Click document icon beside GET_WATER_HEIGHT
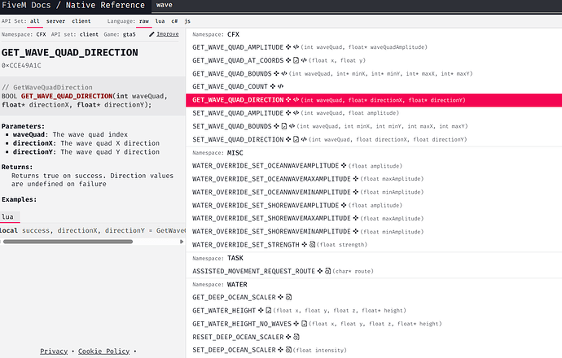This screenshot has height=358, width=562. click(x=269, y=310)
